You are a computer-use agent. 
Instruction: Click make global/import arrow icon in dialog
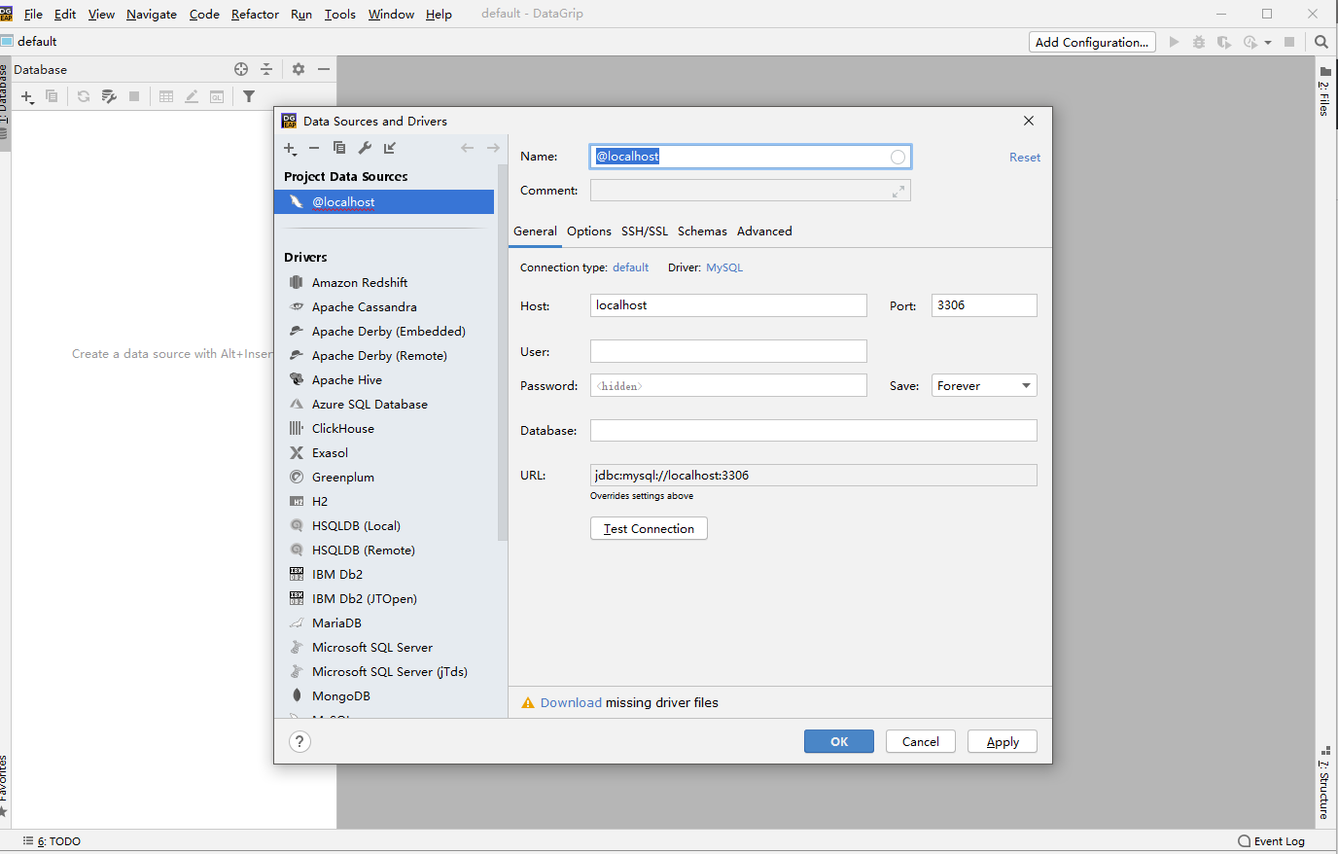pos(390,148)
